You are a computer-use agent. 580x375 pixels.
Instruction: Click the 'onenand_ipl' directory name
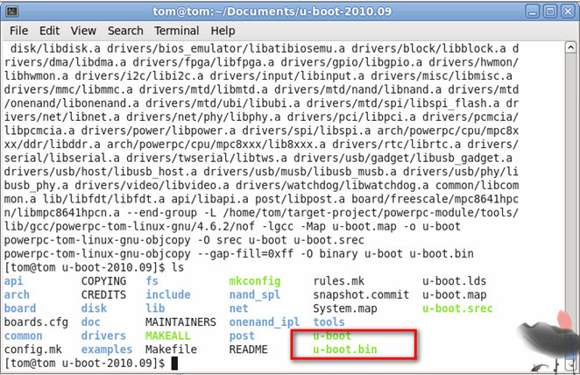[265, 322]
